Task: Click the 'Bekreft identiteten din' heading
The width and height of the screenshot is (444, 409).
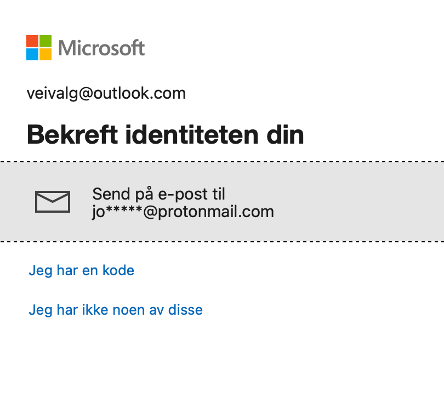Action: [165, 135]
